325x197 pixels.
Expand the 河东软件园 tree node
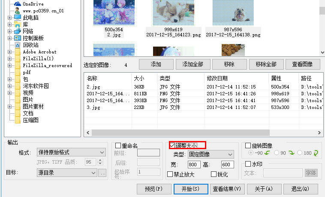(9, 86)
